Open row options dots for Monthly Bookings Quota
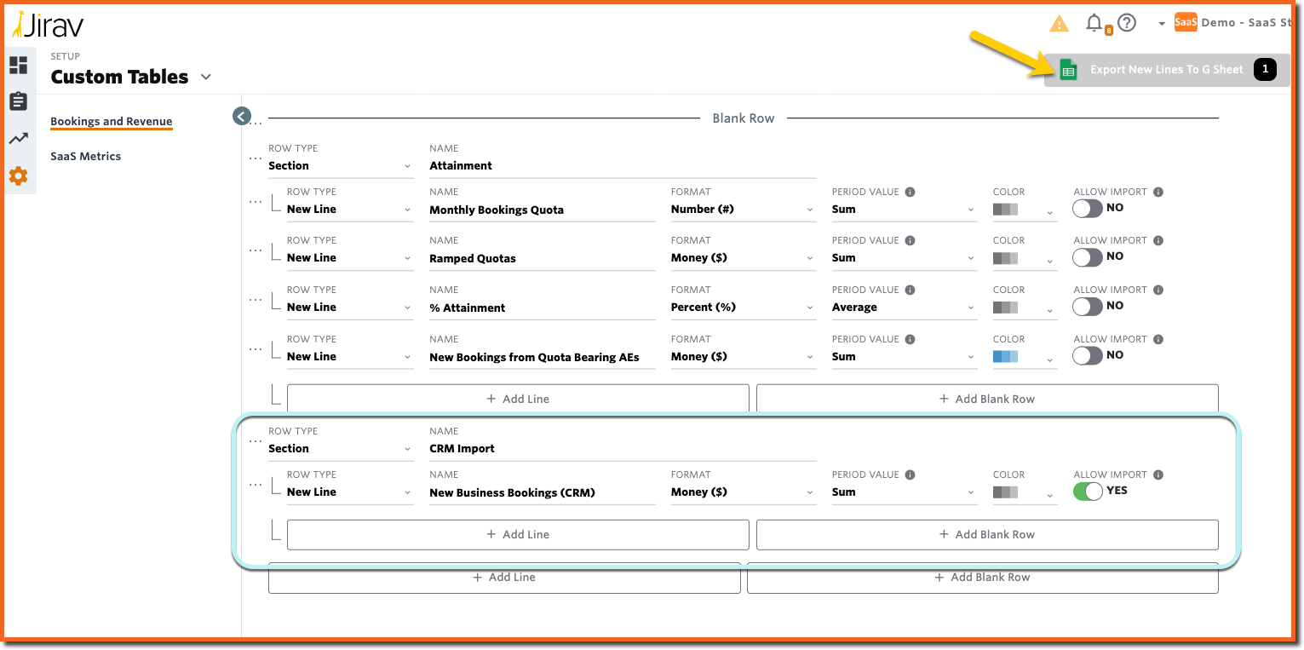 coord(256,202)
